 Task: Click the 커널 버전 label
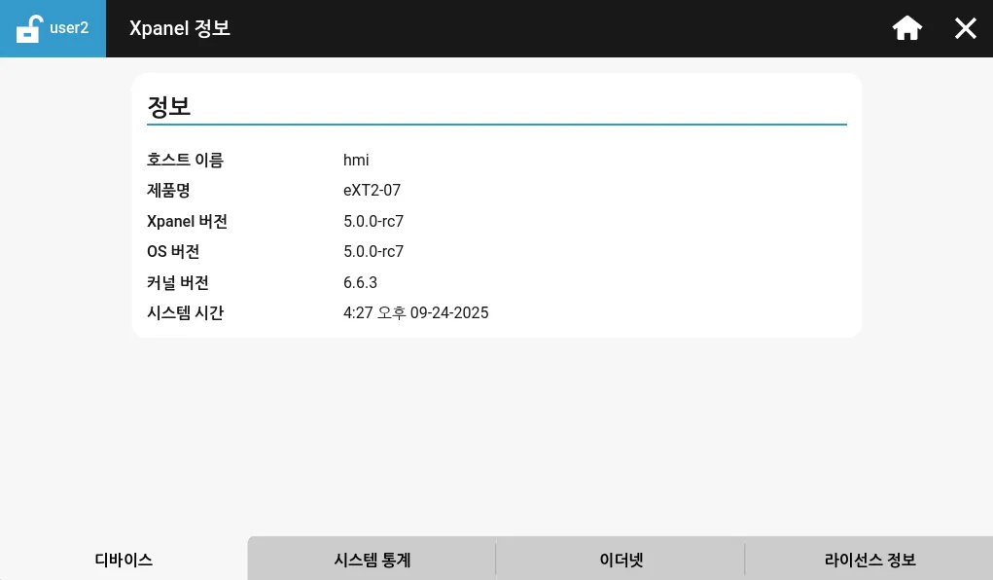click(x=178, y=283)
